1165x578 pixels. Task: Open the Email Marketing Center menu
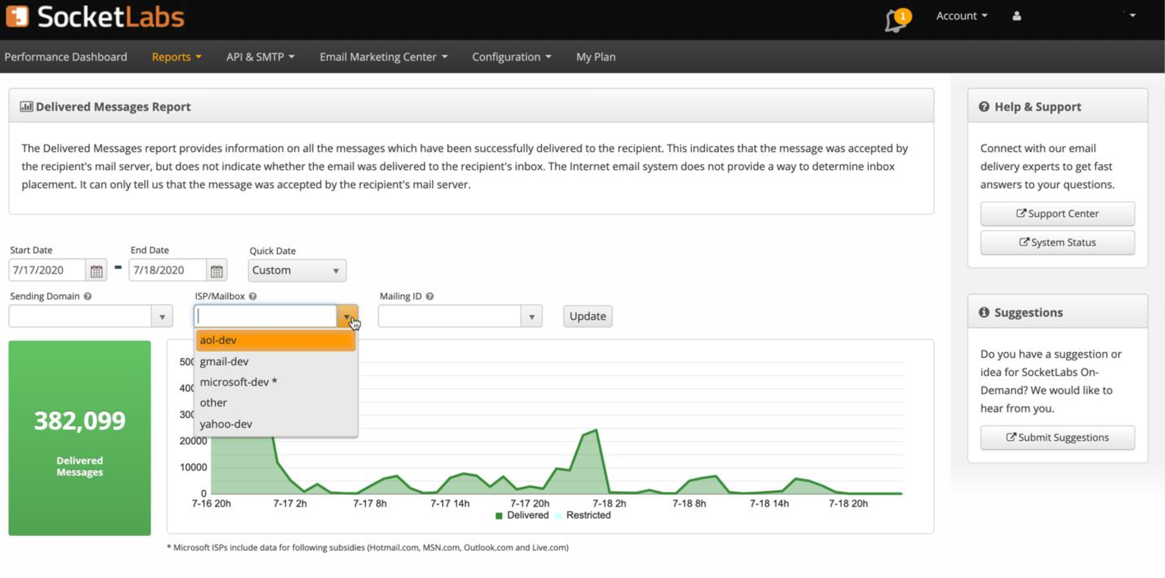[x=383, y=57]
